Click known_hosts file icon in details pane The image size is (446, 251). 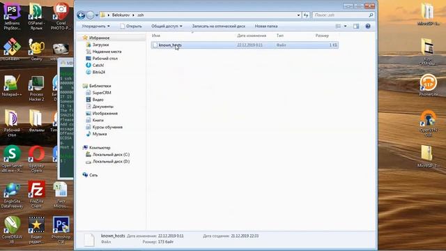[89, 239]
